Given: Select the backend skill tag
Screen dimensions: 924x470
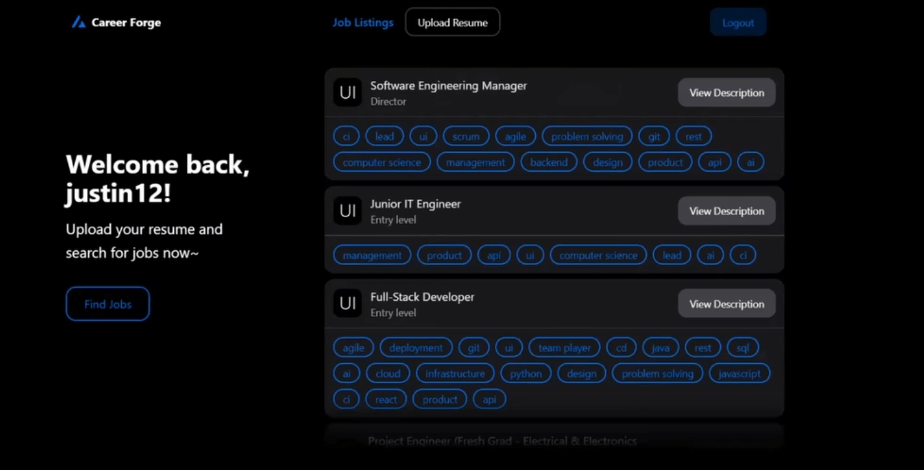Looking at the screenshot, I should pos(549,162).
